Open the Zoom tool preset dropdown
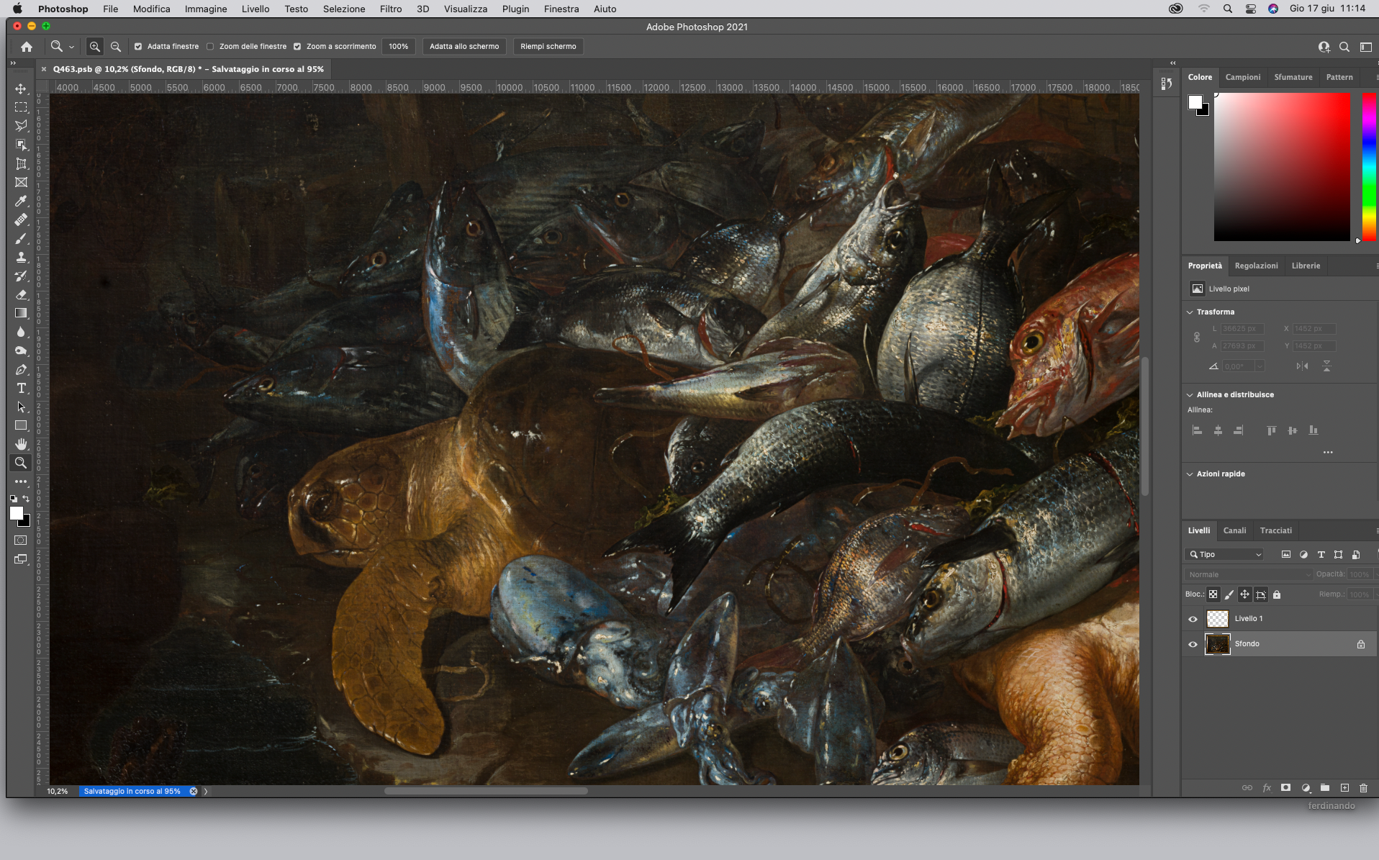The image size is (1379, 860). (71, 47)
